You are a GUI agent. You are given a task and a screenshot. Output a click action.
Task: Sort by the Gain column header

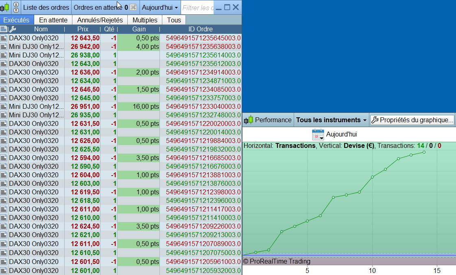click(x=139, y=29)
